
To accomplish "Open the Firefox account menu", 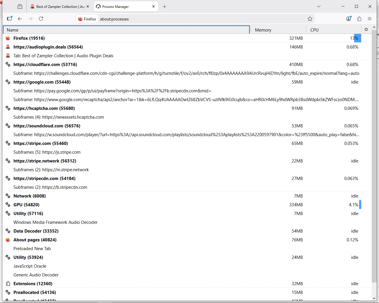I will coord(349,19).
